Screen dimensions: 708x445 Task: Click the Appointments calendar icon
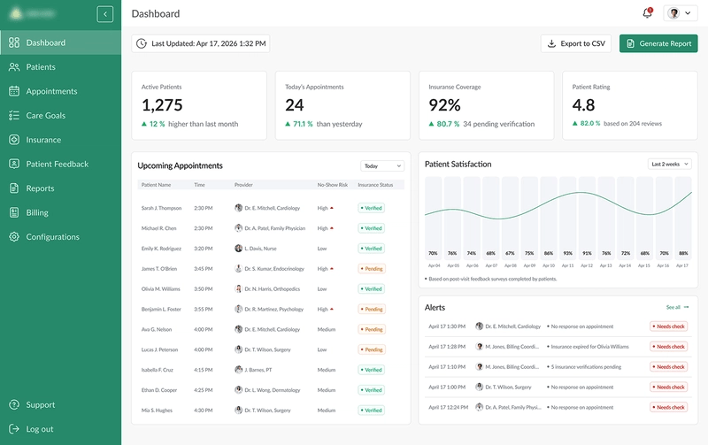click(x=14, y=91)
